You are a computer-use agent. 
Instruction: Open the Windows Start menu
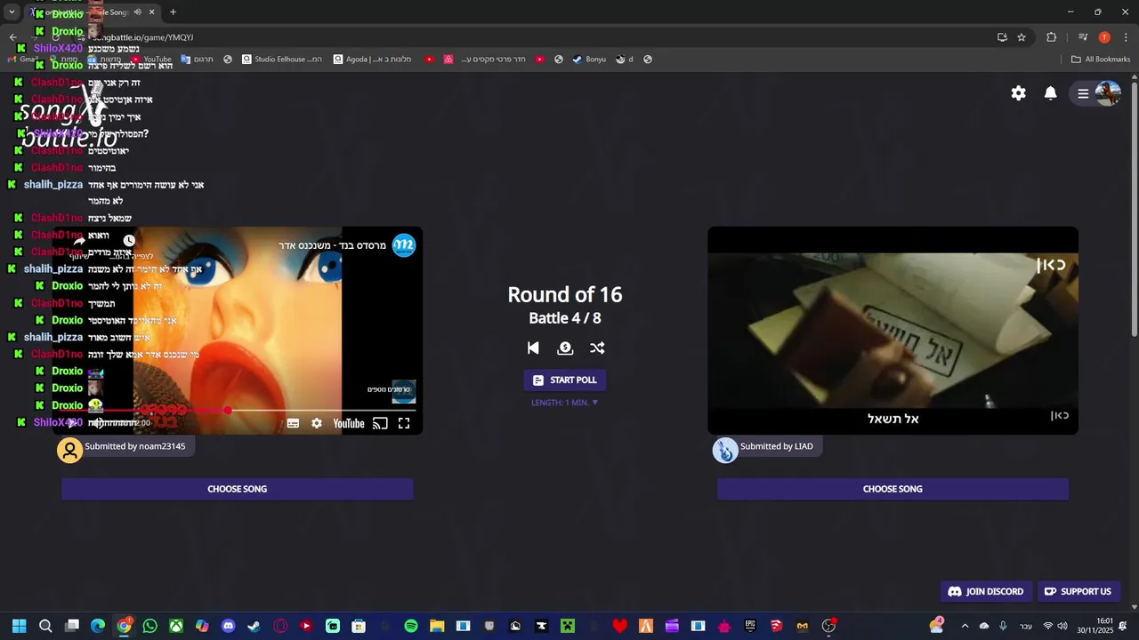(x=19, y=626)
